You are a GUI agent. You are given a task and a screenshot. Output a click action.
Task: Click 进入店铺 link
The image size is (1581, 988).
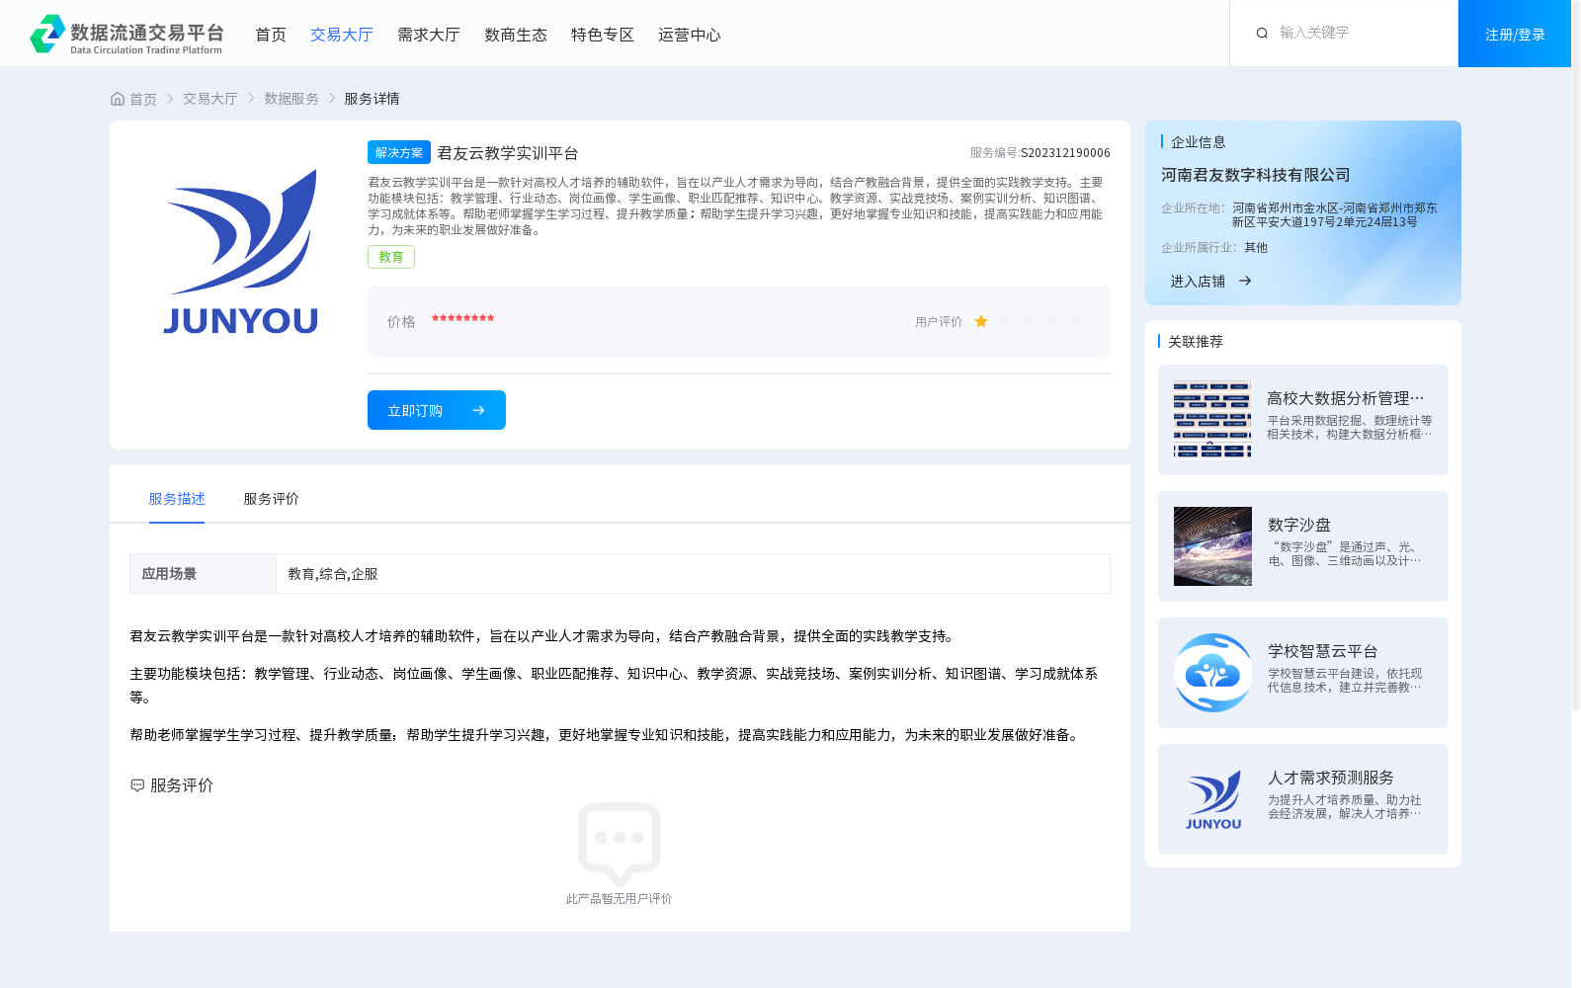(1198, 282)
